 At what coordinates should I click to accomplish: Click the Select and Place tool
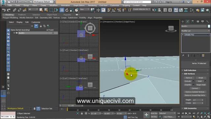tap(76, 10)
